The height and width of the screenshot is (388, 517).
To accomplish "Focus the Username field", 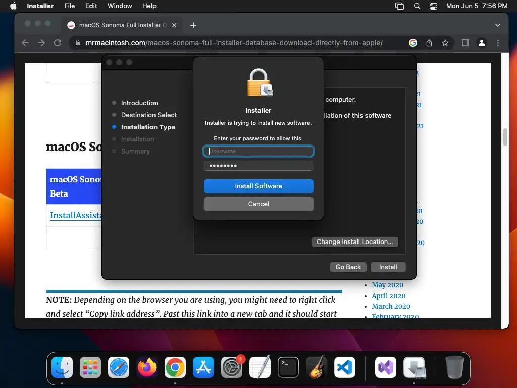I will tap(258, 151).
